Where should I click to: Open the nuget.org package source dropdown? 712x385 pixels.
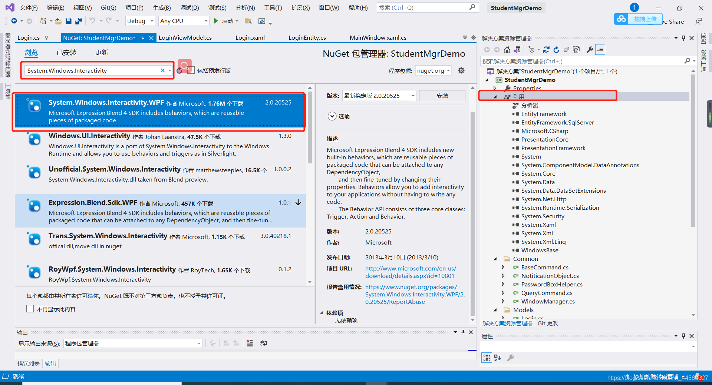coord(433,70)
